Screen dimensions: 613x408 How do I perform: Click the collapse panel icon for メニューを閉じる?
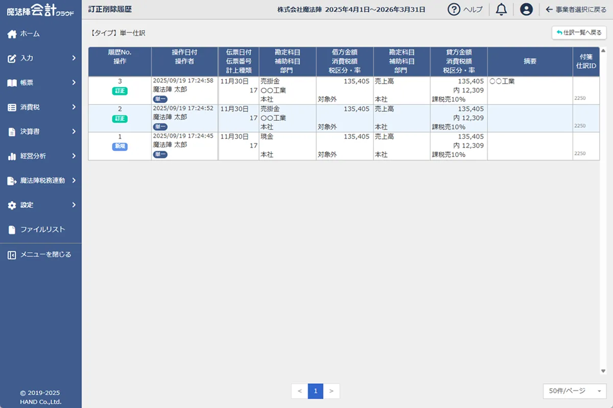(x=12, y=254)
